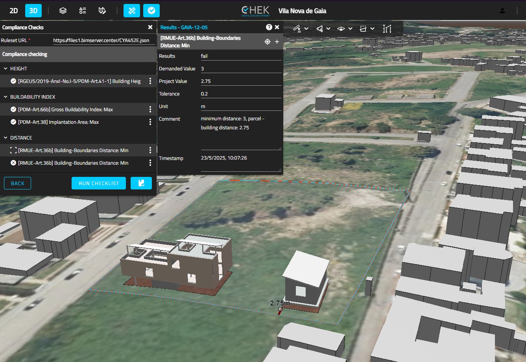Click the layers stack icon in top toolbar

63,11
